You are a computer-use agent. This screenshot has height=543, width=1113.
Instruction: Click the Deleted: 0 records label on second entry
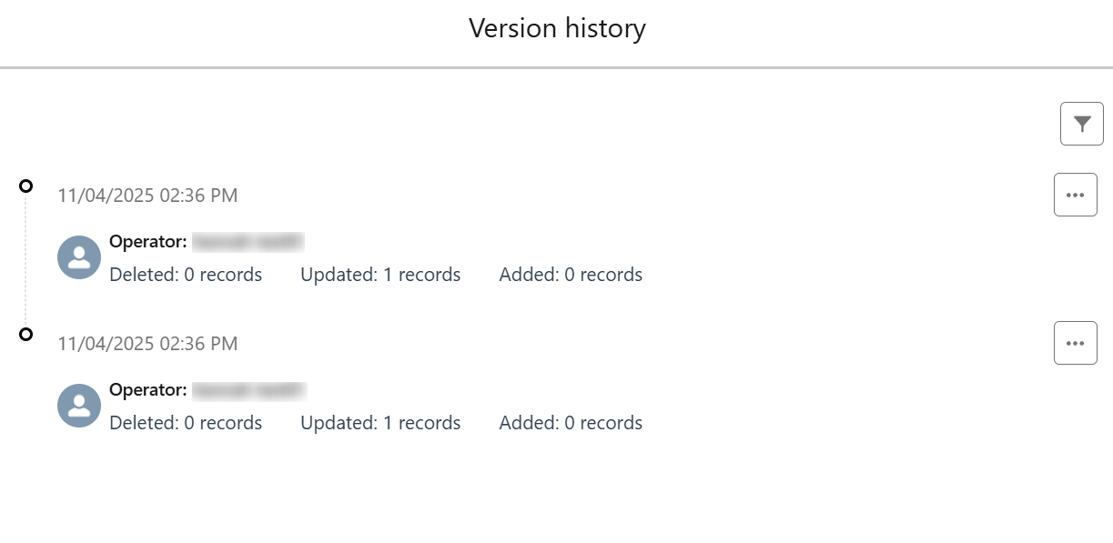click(x=186, y=422)
